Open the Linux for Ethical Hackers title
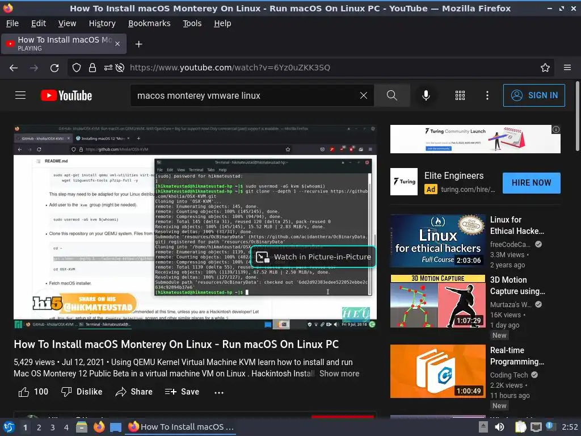Viewport: 581px width, 436px height. [x=517, y=225]
